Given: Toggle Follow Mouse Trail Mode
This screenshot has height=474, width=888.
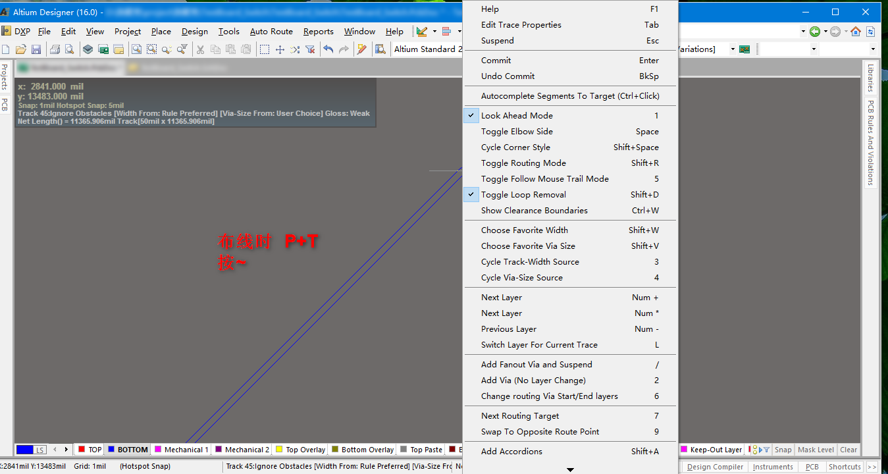Looking at the screenshot, I should pos(544,179).
